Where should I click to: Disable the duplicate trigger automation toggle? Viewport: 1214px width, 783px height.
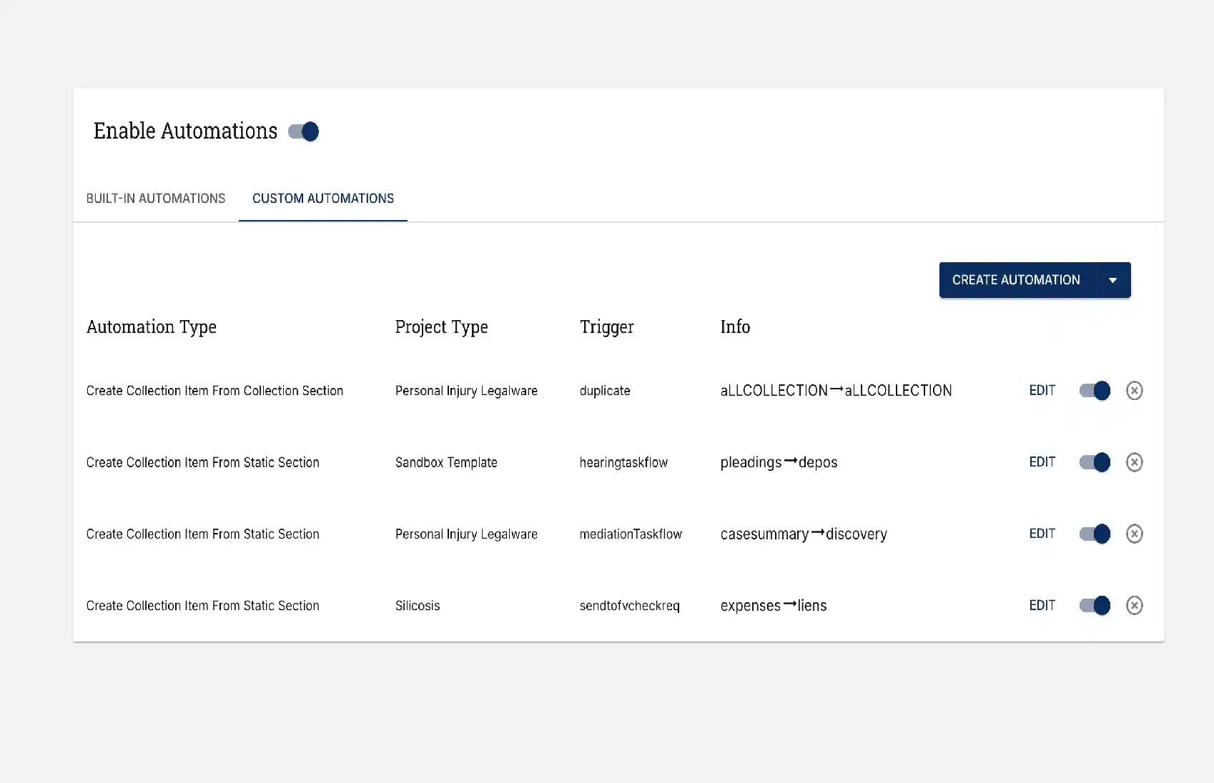pyautogui.click(x=1095, y=391)
